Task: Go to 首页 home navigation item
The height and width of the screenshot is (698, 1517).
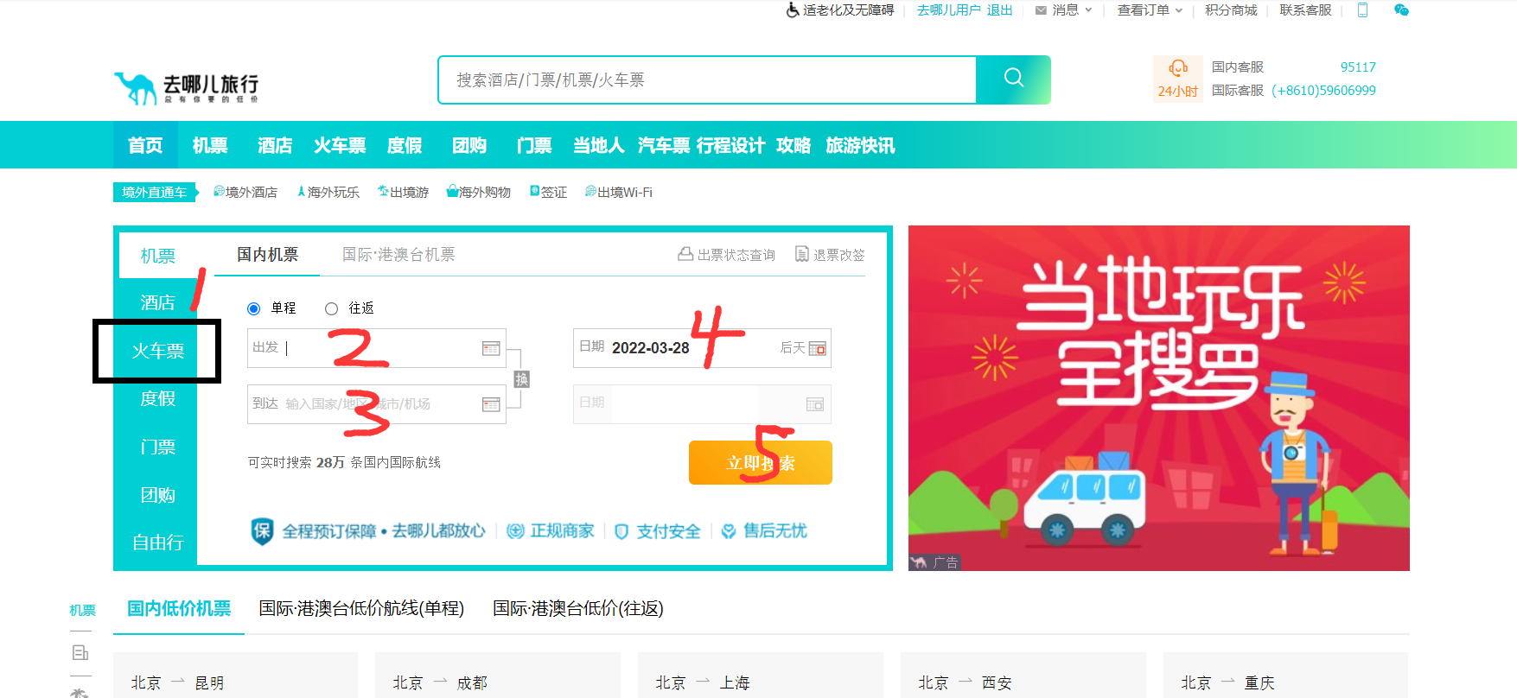Action: tap(145, 145)
